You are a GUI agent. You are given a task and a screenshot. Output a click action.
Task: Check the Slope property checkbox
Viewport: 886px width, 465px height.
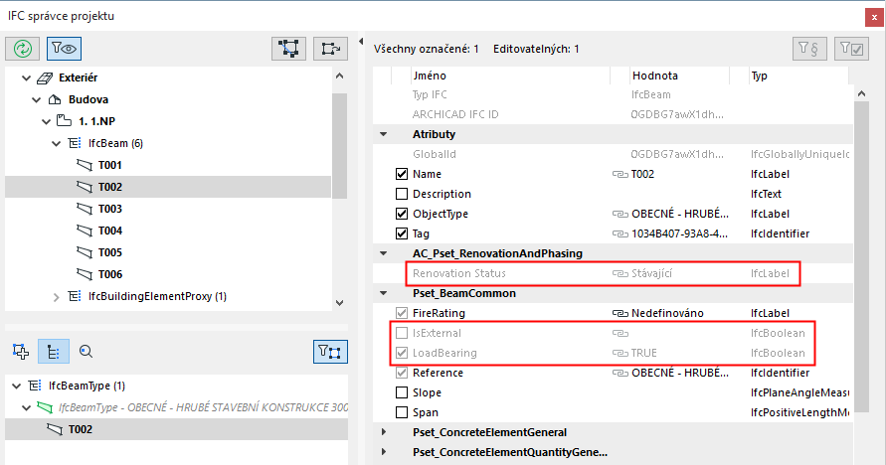402,392
